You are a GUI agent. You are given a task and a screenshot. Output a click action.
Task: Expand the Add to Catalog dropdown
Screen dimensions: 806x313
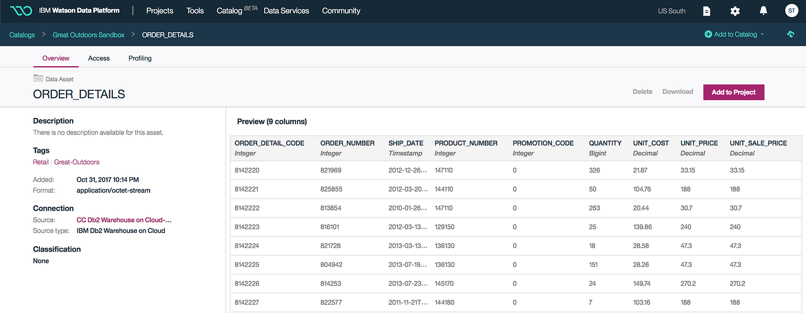[735, 35]
